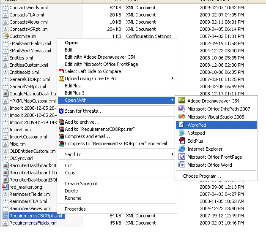The height and width of the screenshot is (241, 266).
Task: Select Copy from the context menu
Action: pyautogui.click(x=70, y=173)
